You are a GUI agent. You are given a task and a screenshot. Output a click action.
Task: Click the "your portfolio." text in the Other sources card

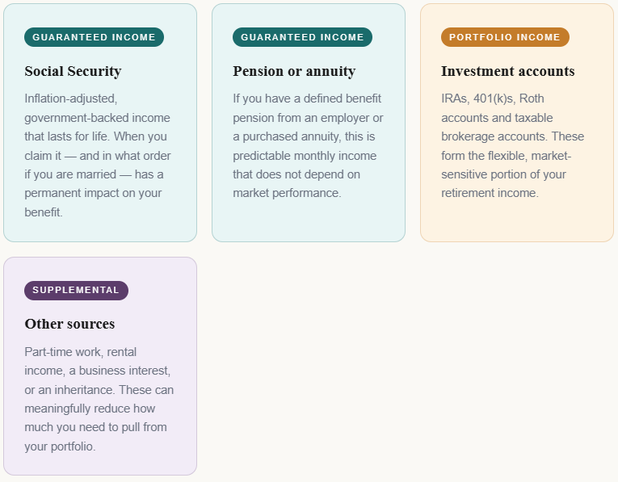click(60, 446)
